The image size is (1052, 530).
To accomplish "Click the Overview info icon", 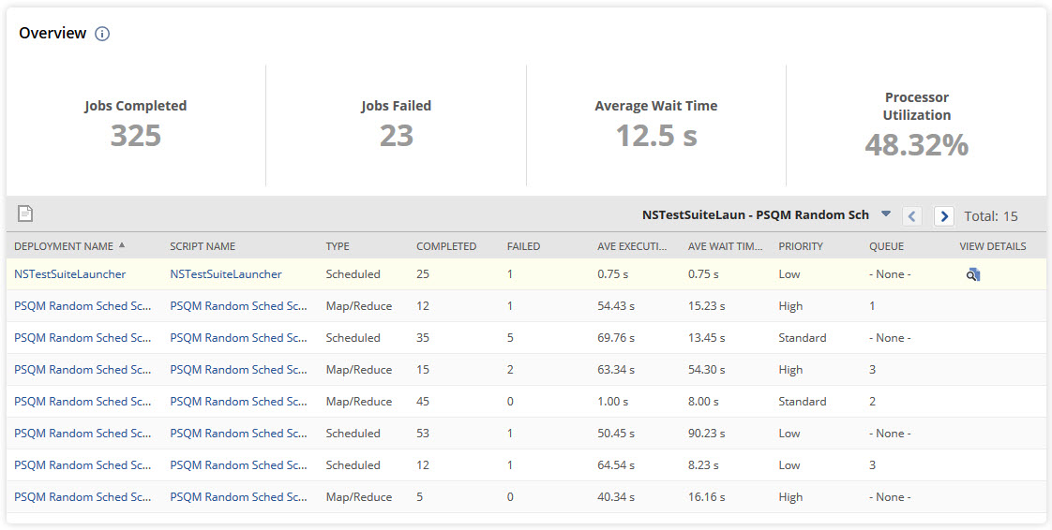I will [x=102, y=34].
